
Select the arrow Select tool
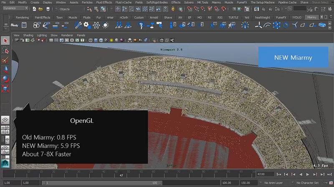coord(5,40)
